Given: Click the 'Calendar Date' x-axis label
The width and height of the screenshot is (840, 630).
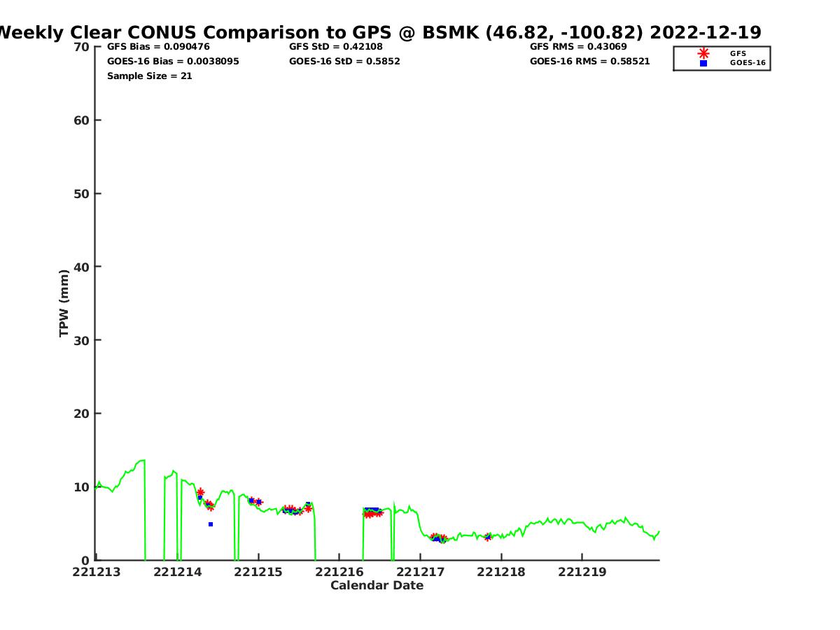Looking at the screenshot, I should [x=377, y=585].
